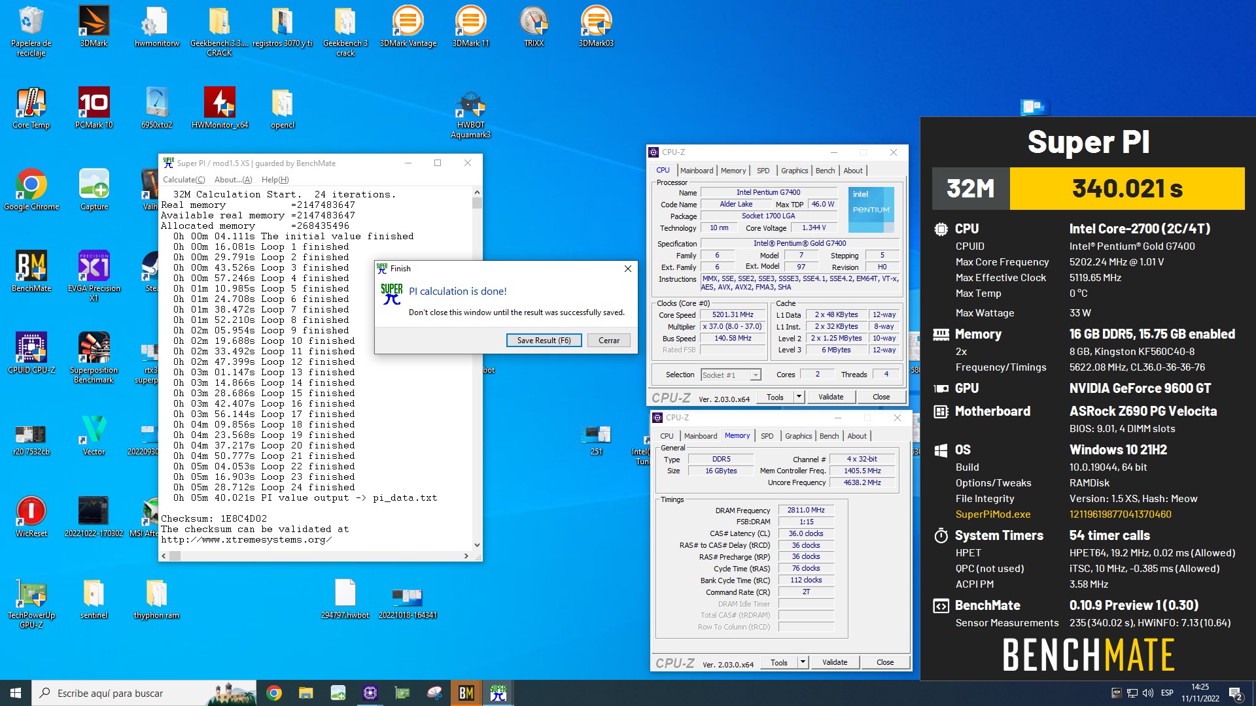Click Cerrar in Finish dialog

pyautogui.click(x=608, y=341)
